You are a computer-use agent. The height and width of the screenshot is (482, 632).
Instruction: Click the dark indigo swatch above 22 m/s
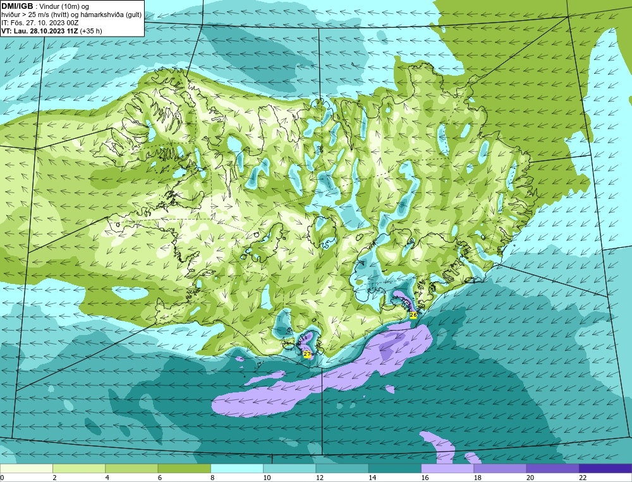tap(605, 468)
